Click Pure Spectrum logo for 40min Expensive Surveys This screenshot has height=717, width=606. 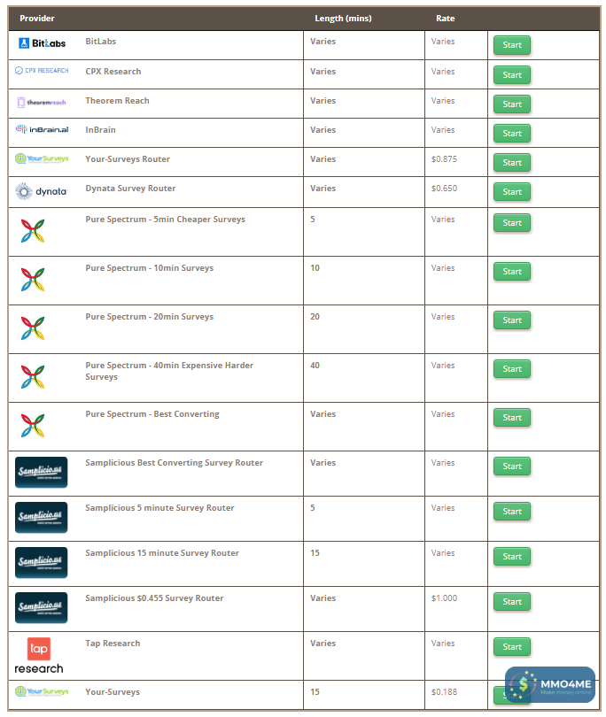click(33, 377)
